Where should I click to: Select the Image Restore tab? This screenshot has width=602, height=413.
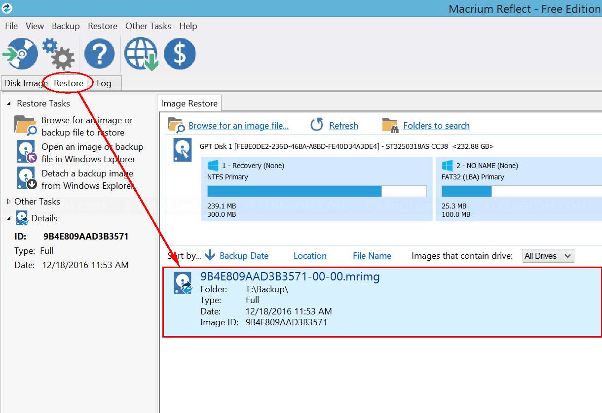coord(189,103)
